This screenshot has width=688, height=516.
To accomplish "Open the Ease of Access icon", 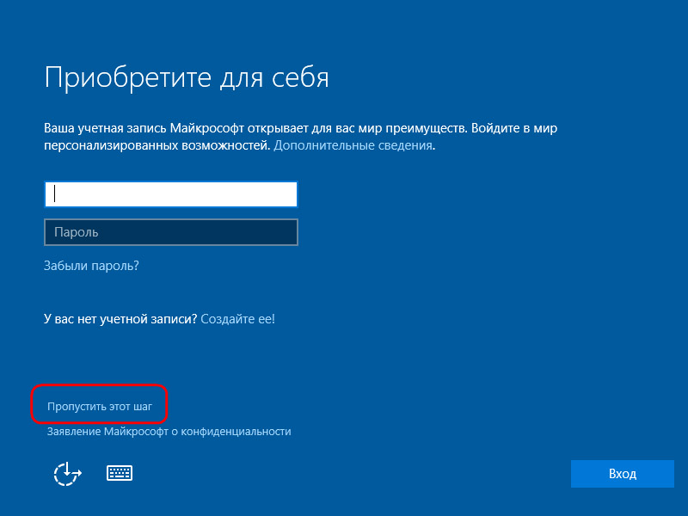I will (x=68, y=474).
